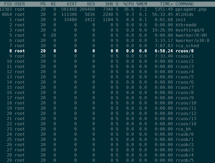
Task: Select the NI column header
Action: [x=53, y=4]
